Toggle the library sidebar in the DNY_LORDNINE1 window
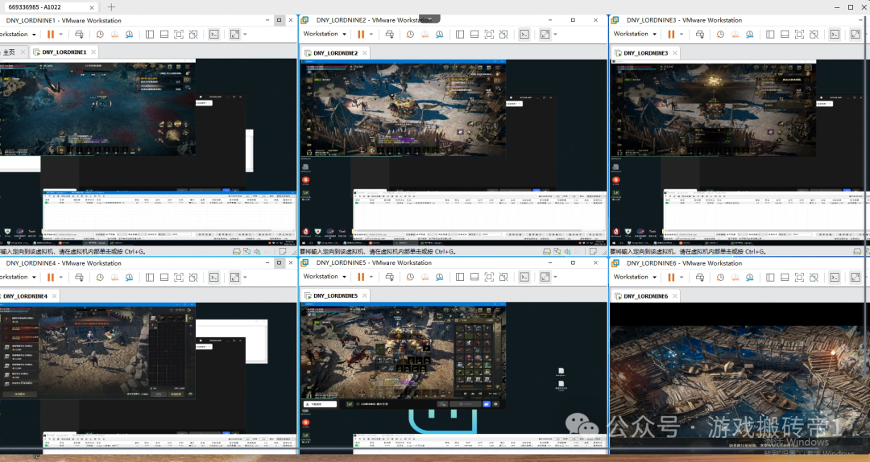Viewport: 870px width, 462px height. [x=150, y=35]
